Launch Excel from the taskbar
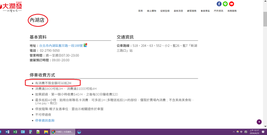 pyautogui.click(x=15, y=132)
